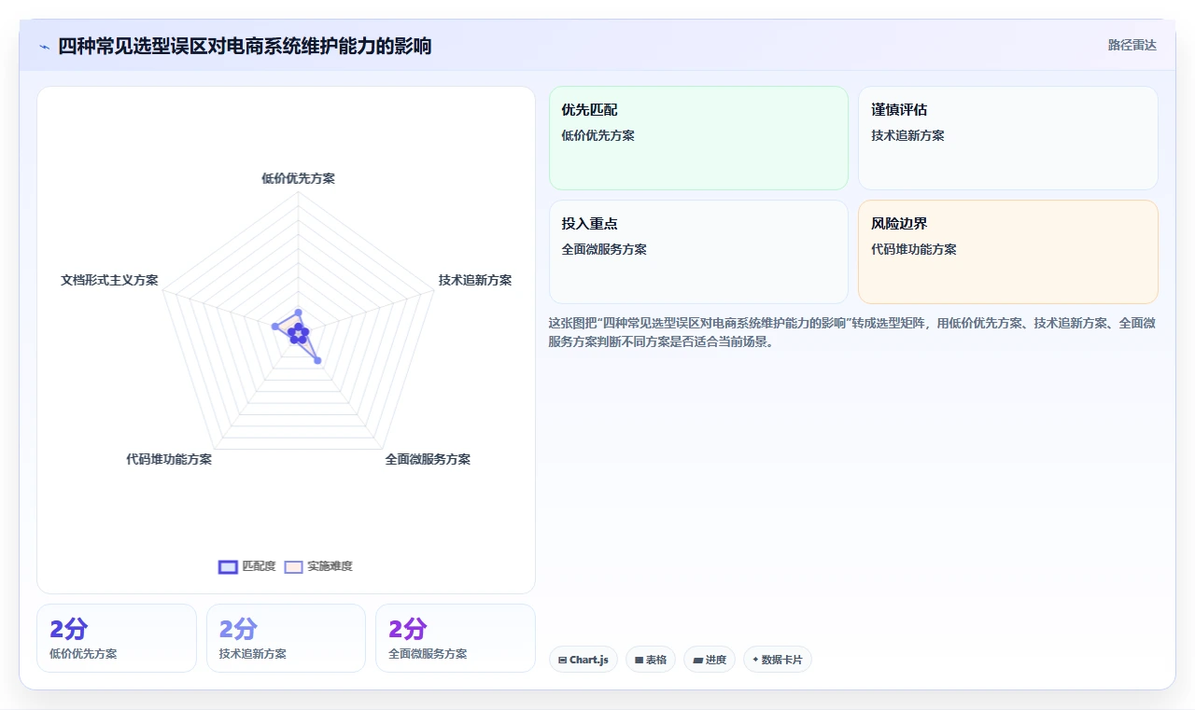This screenshot has height=710, width=1195.
Task: Click the 四种常见选型误区 chart title
Action: tap(245, 46)
